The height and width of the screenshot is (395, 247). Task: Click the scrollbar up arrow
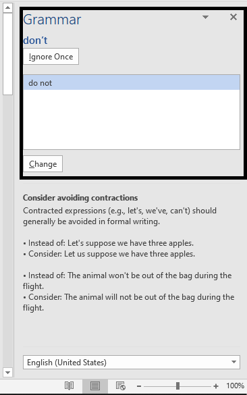[7, 7]
